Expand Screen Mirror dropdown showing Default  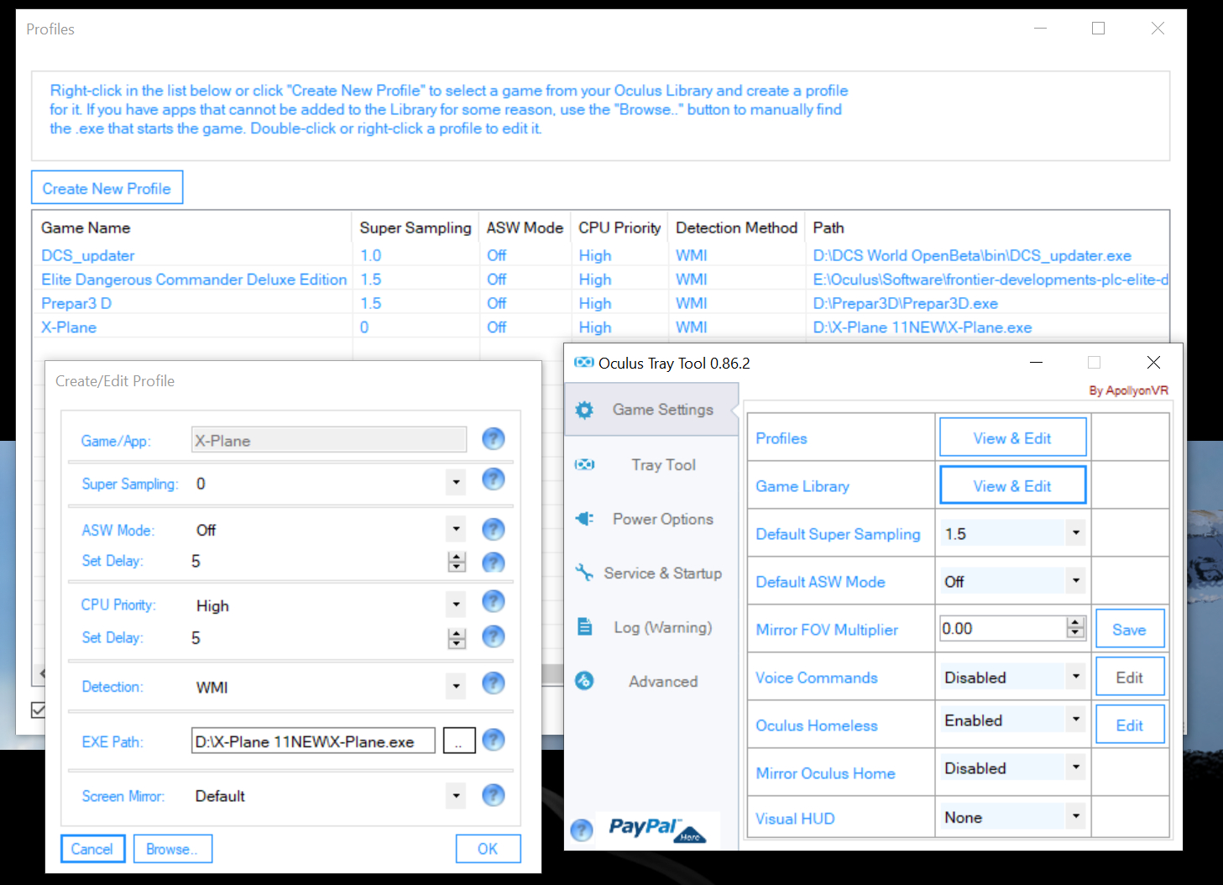(x=456, y=795)
